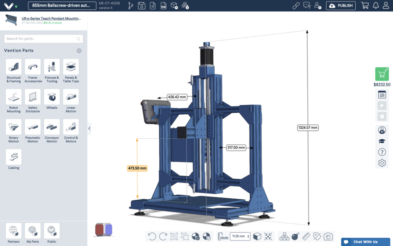Click the bomb exploded-view icon
This screenshot has height=246, width=393.
[x=296, y=237]
